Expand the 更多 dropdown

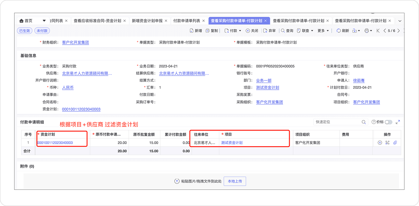tap(323, 31)
